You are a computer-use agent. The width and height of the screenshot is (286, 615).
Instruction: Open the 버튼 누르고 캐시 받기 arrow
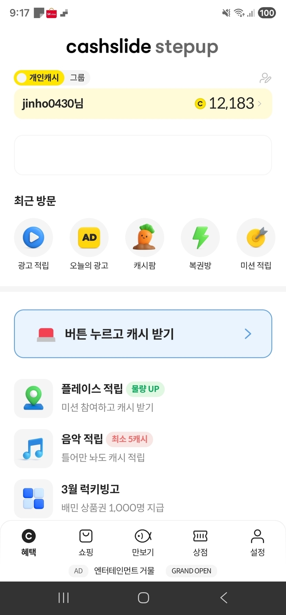tap(248, 334)
